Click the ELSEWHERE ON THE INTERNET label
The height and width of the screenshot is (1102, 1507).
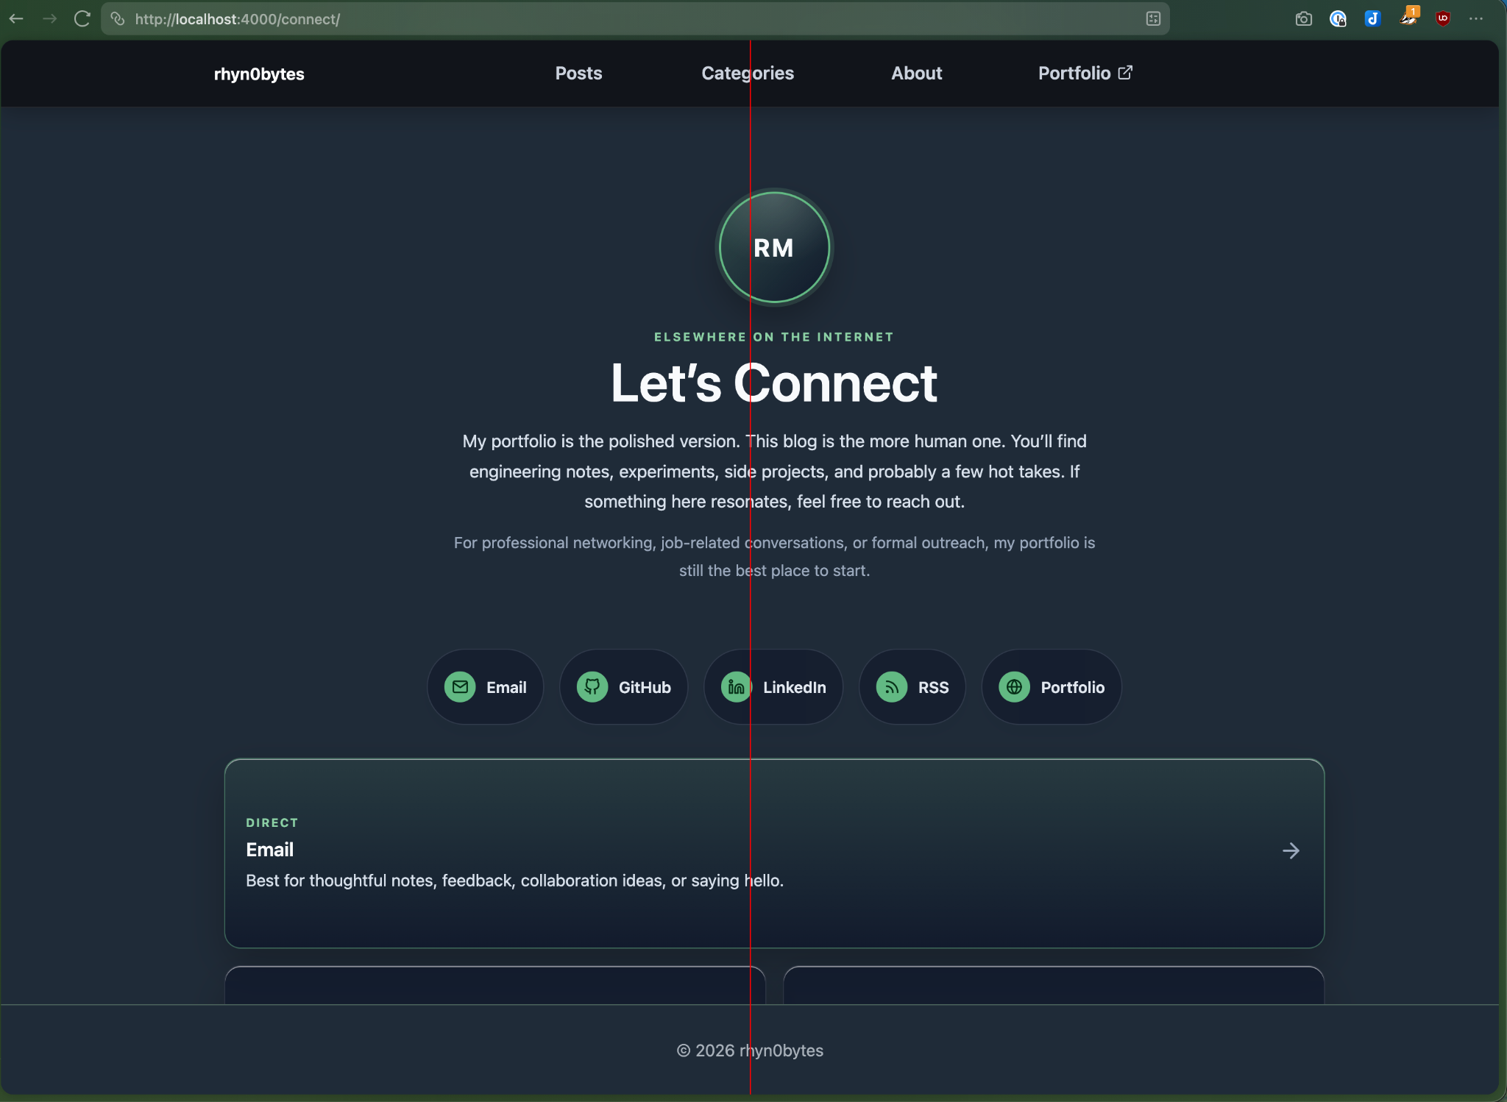[x=774, y=337]
